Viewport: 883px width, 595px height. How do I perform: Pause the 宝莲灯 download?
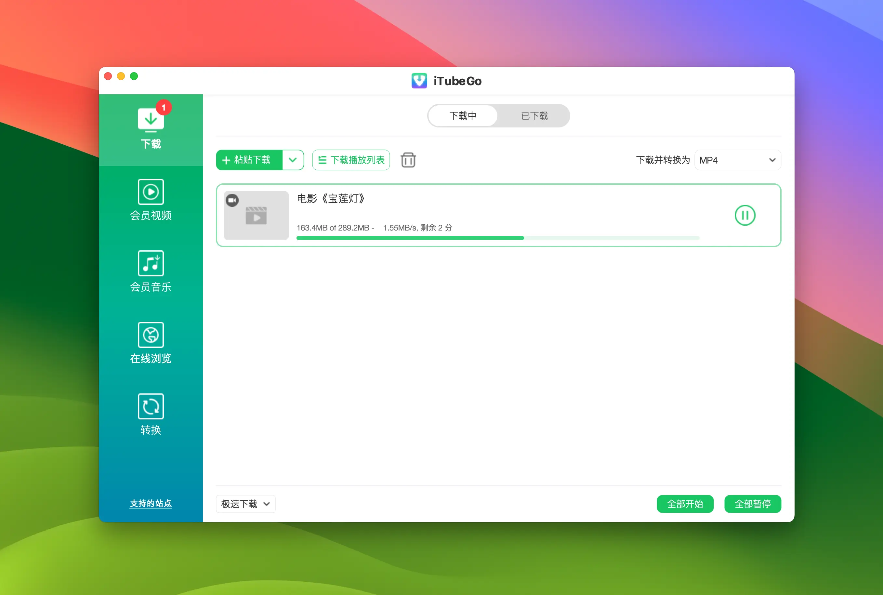(x=745, y=216)
